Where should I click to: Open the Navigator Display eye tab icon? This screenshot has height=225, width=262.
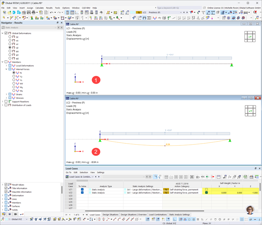(x=10, y=214)
